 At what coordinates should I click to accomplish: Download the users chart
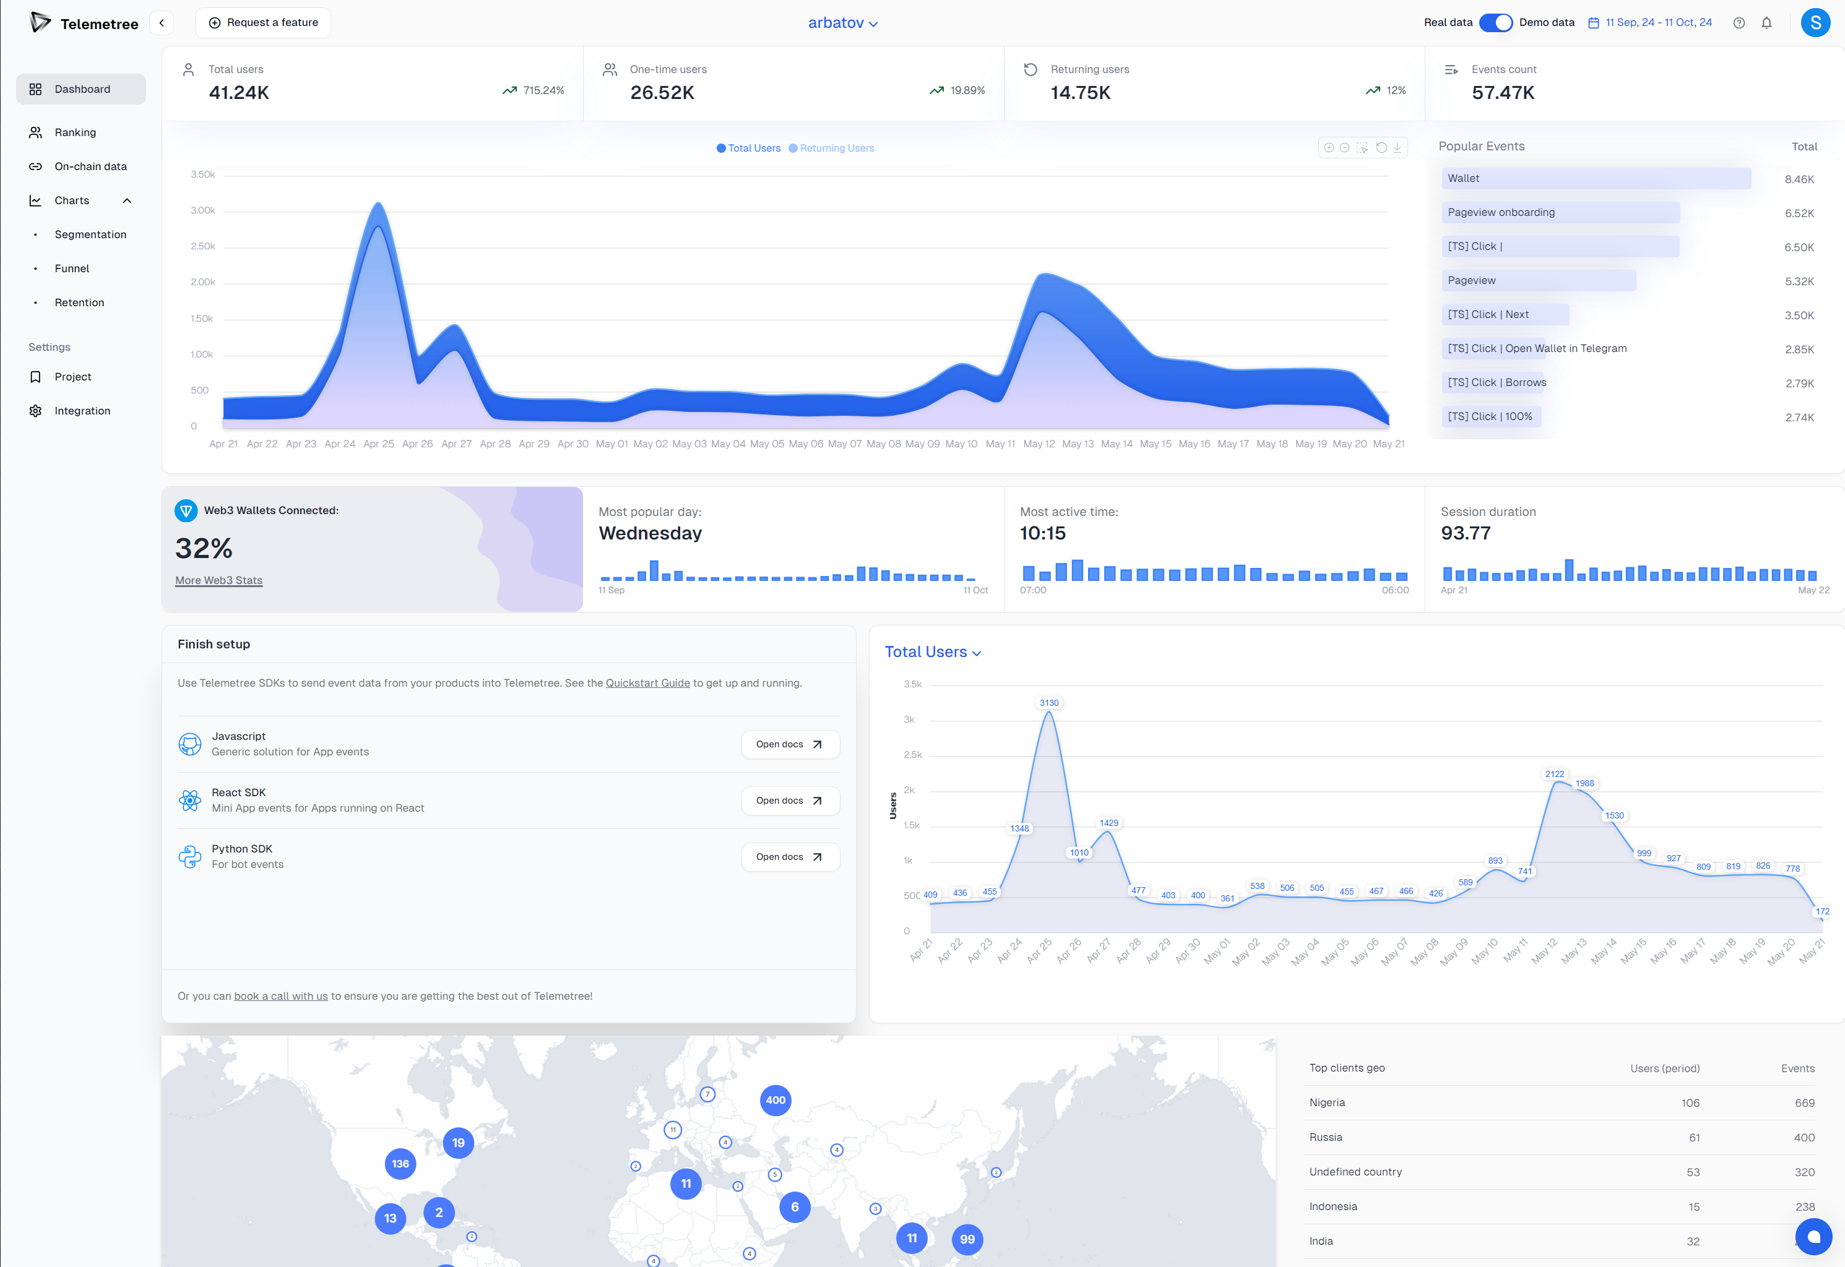tap(1397, 148)
